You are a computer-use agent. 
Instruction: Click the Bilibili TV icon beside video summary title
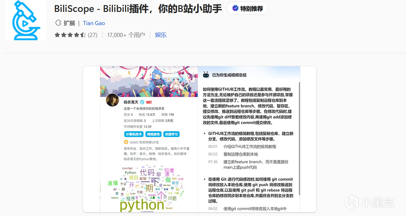tap(206, 75)
